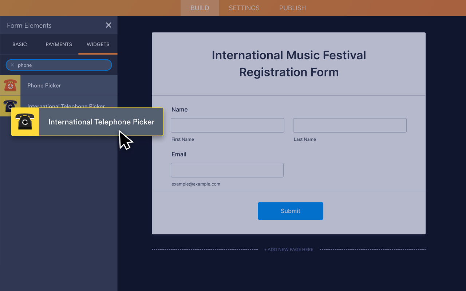
Task: Click the Submit button
Action: 290,211
